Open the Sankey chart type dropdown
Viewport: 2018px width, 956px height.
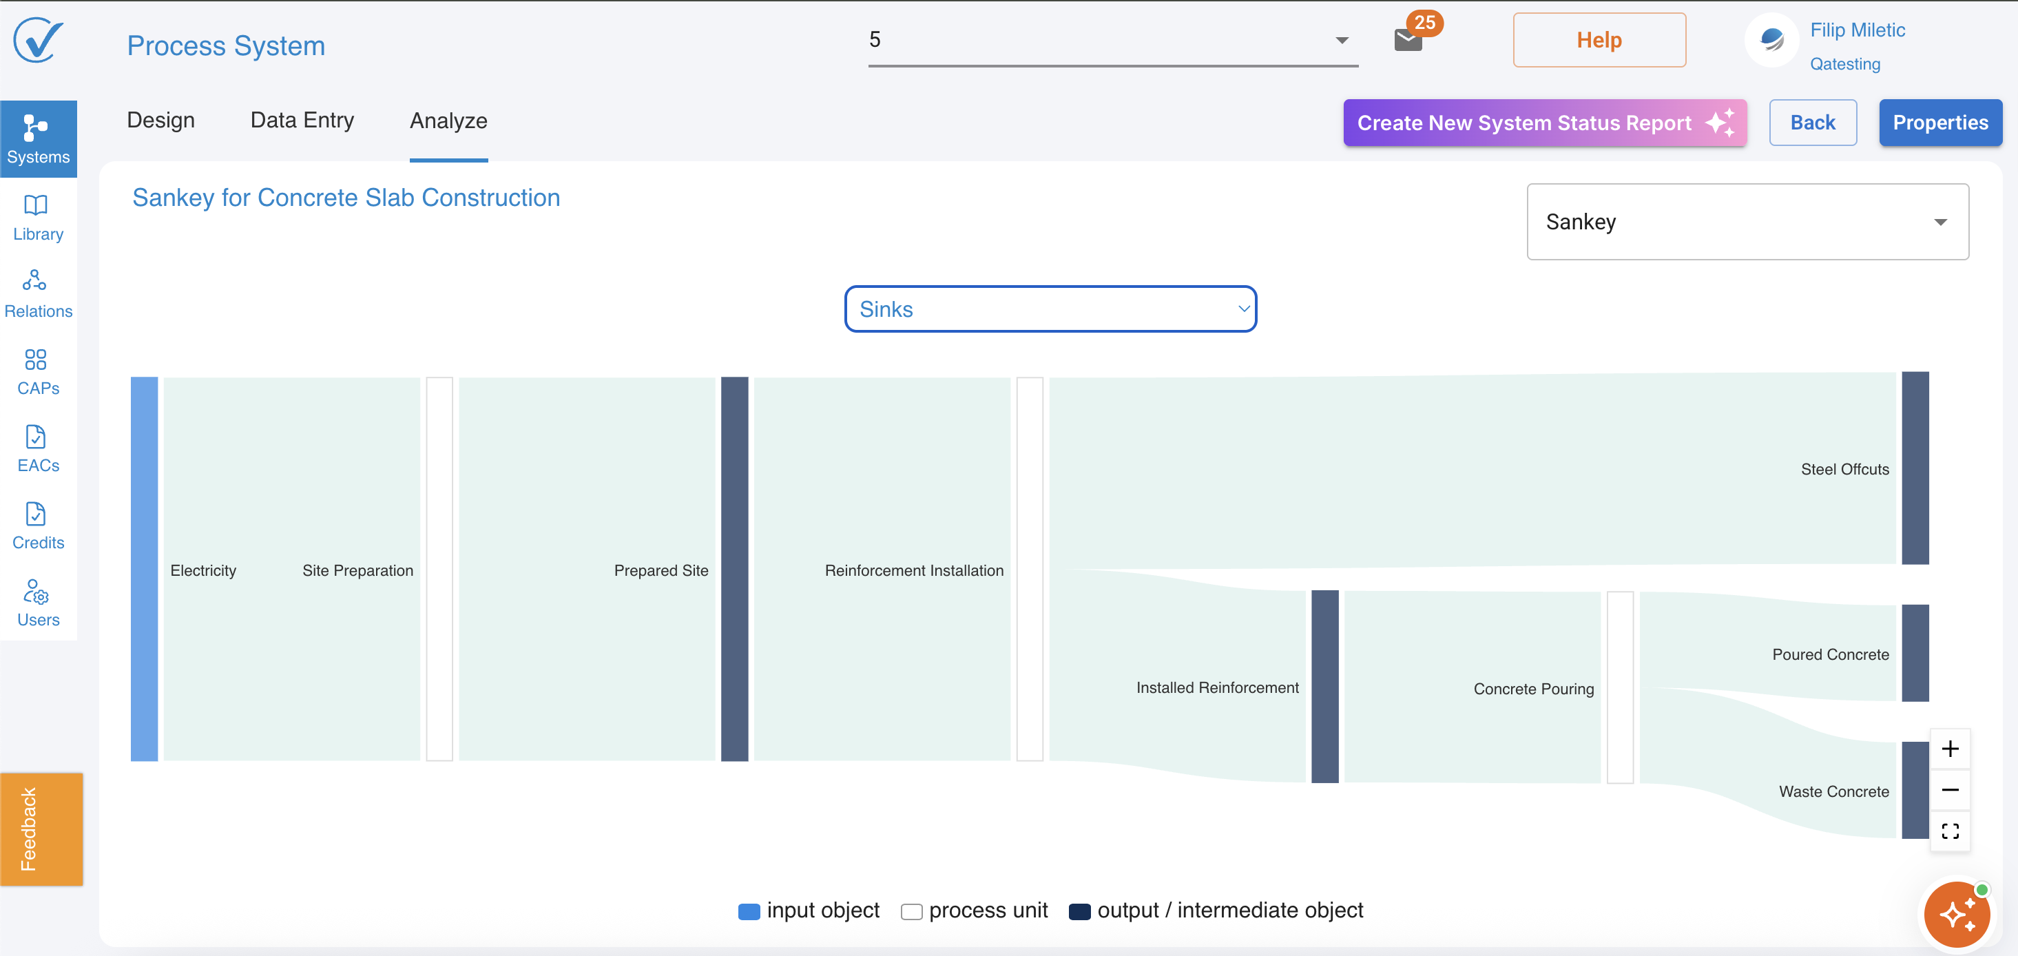pos(1747,222)
